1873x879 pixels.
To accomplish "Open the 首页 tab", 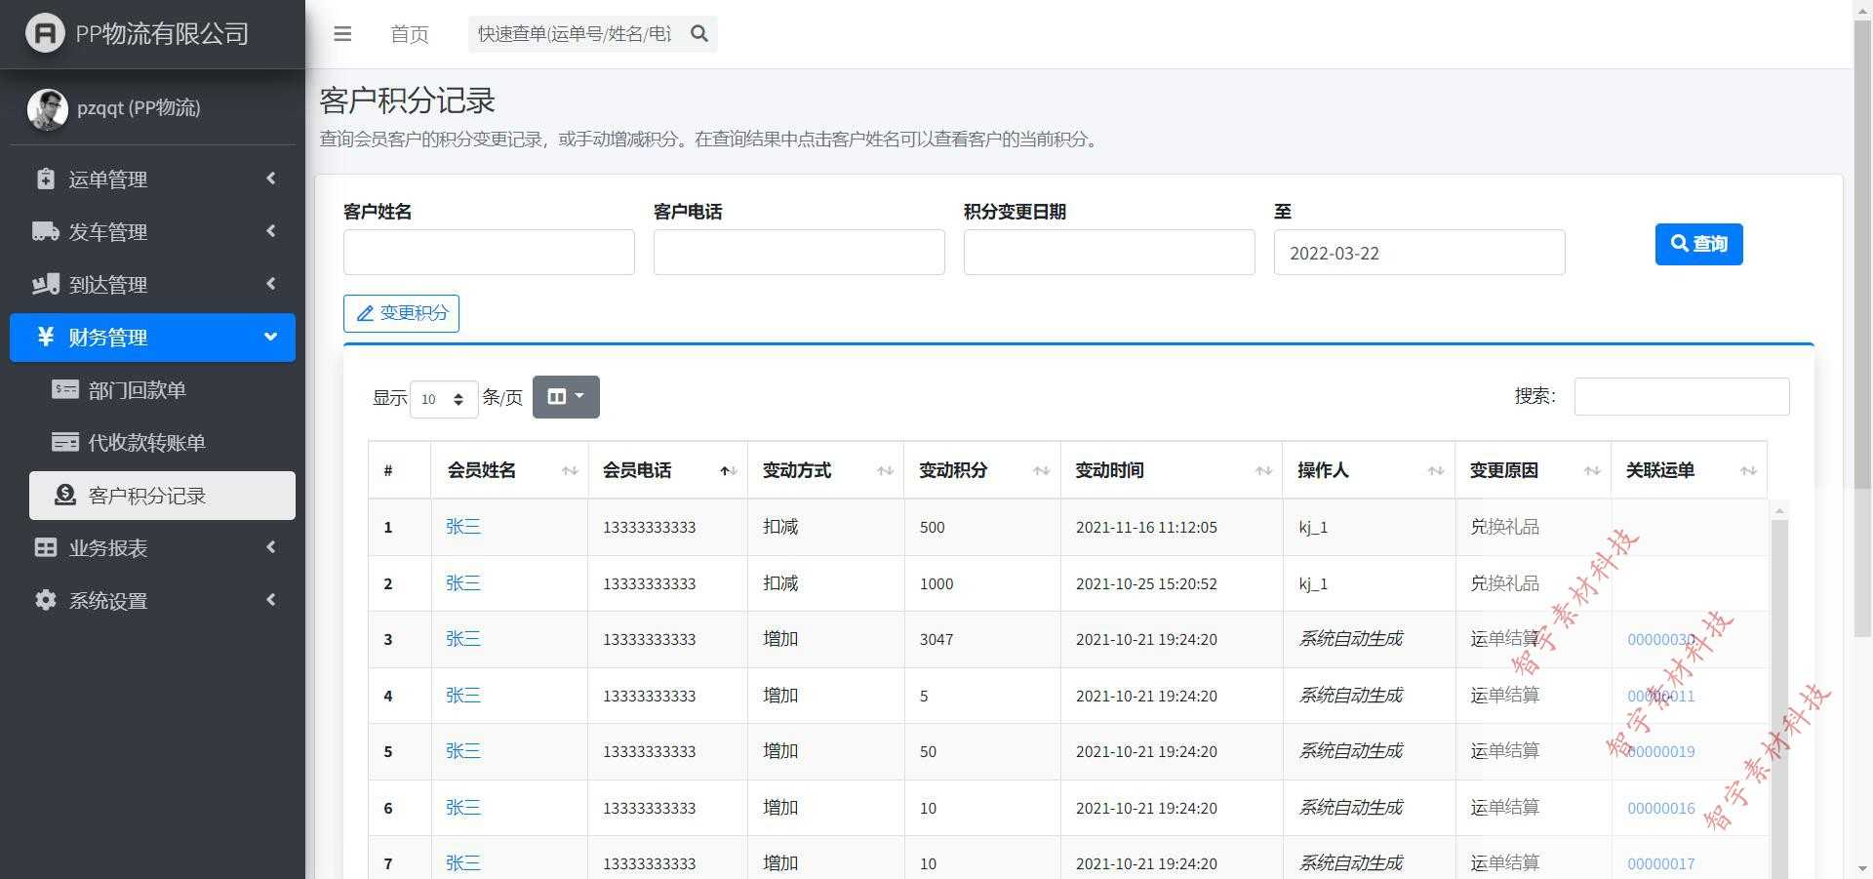I will click(x=410, y=34).
